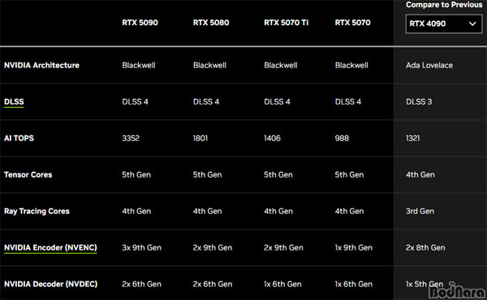Image resolution: width=487 pixels, height=300 pixels.
Task: Select the RTX 5070 column header
Action: 352,23
